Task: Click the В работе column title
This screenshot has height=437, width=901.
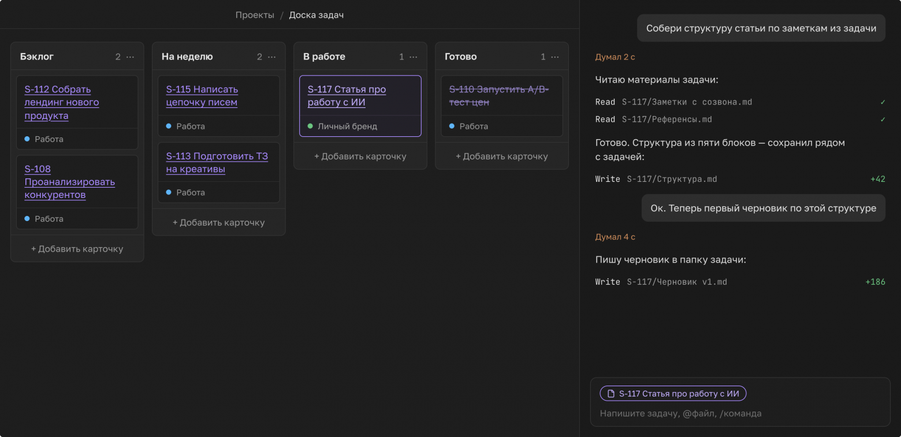Action: (324, 57)
